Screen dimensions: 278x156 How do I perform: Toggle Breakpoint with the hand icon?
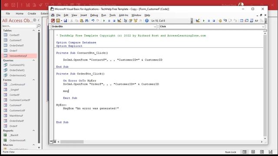220,21
